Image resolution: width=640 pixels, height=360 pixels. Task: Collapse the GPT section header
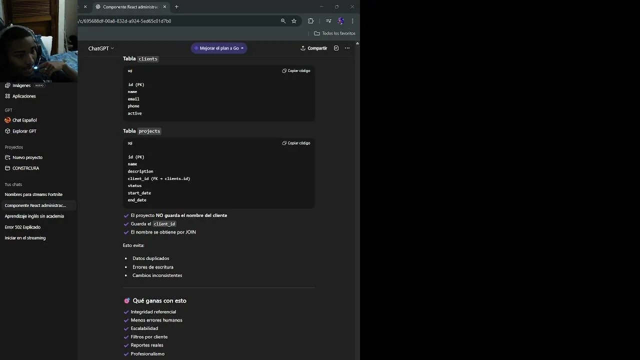point(8,110)
